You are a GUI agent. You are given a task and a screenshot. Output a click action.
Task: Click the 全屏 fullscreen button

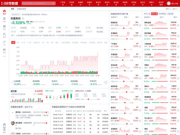pos(105,42)
